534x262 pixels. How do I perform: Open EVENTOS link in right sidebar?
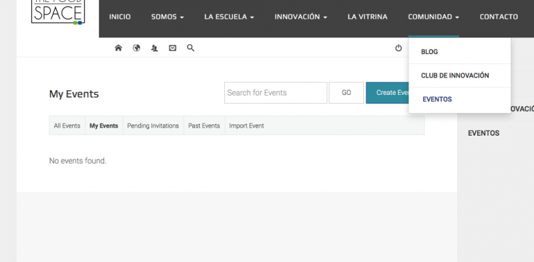click(x=483, y=133)
